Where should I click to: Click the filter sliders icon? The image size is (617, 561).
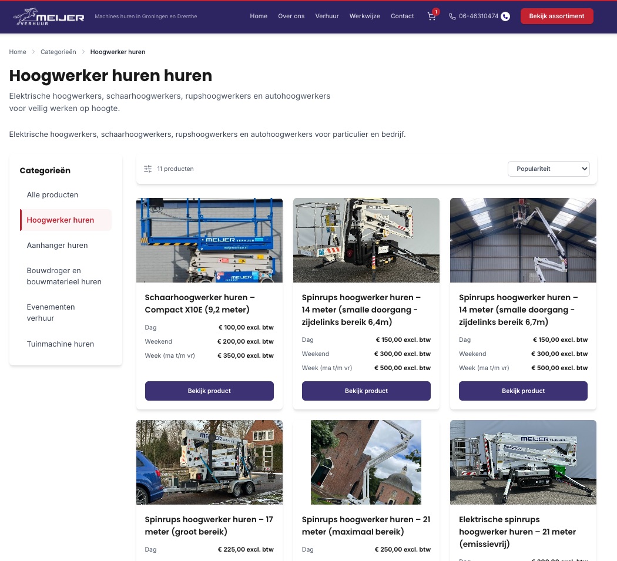pos(147,169)
